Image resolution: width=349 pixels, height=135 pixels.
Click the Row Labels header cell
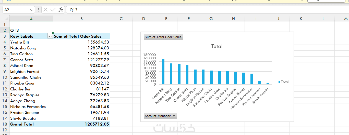(x=31, y=36)
